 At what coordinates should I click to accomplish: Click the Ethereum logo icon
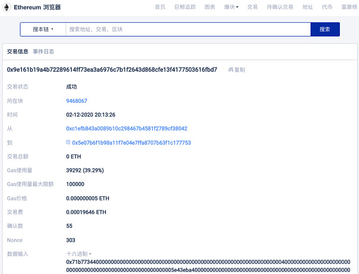[5, 7]
